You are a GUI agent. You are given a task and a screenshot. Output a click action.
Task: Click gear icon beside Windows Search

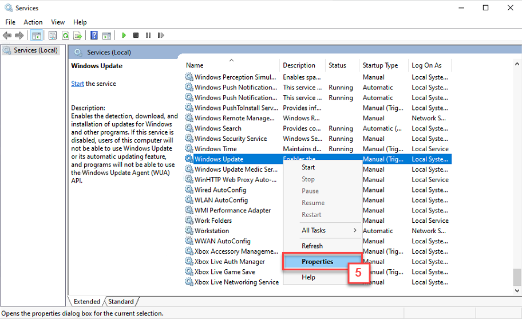tap(189, 128)
